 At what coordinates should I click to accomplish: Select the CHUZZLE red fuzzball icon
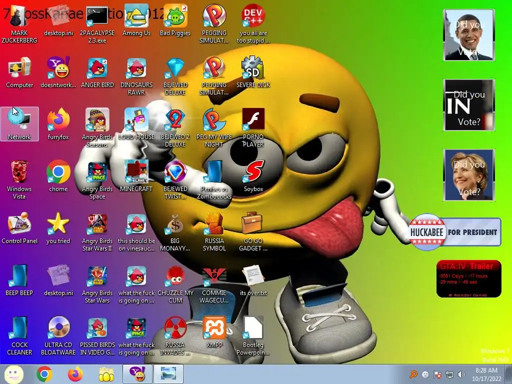(x=175, y=283)
